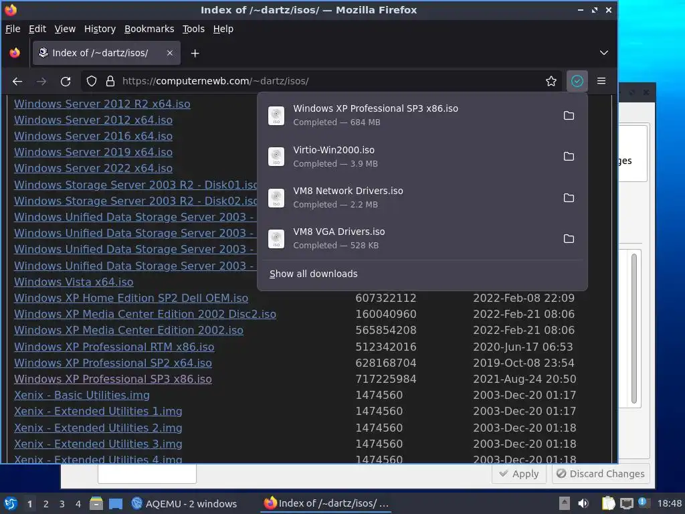Show containing folder for VM8 VGA Drivers.iso
This screenshot has height=514, width=685.
click(569, 239)
